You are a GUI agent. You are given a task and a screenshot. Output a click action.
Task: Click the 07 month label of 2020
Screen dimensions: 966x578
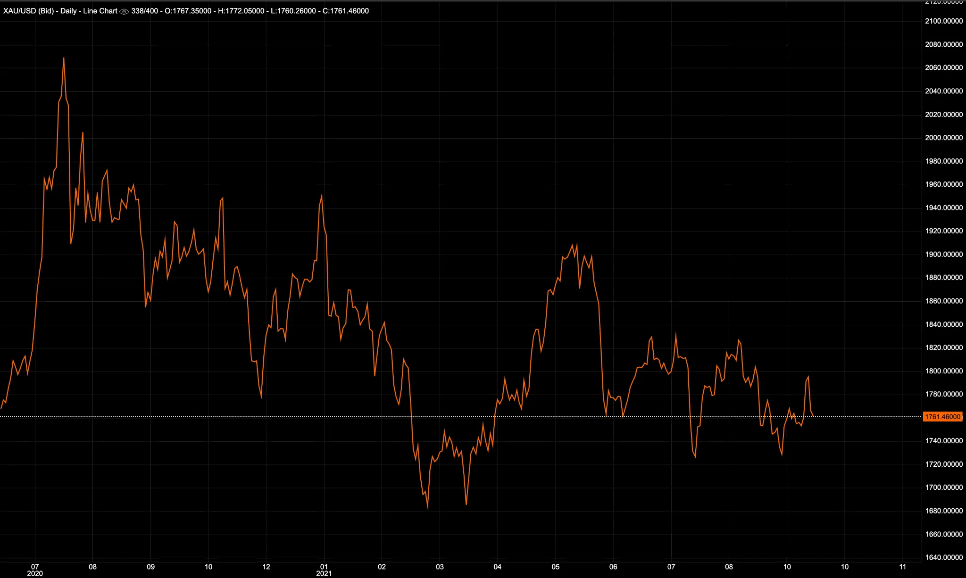click(35, 568)
